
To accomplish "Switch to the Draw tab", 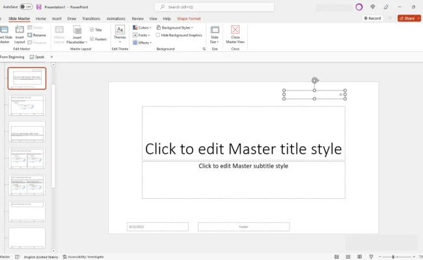I will pyautogui.click(x=72, y=19).
